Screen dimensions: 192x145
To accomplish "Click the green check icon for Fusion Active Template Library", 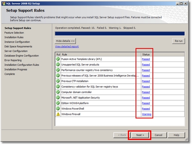I will 58,59.
